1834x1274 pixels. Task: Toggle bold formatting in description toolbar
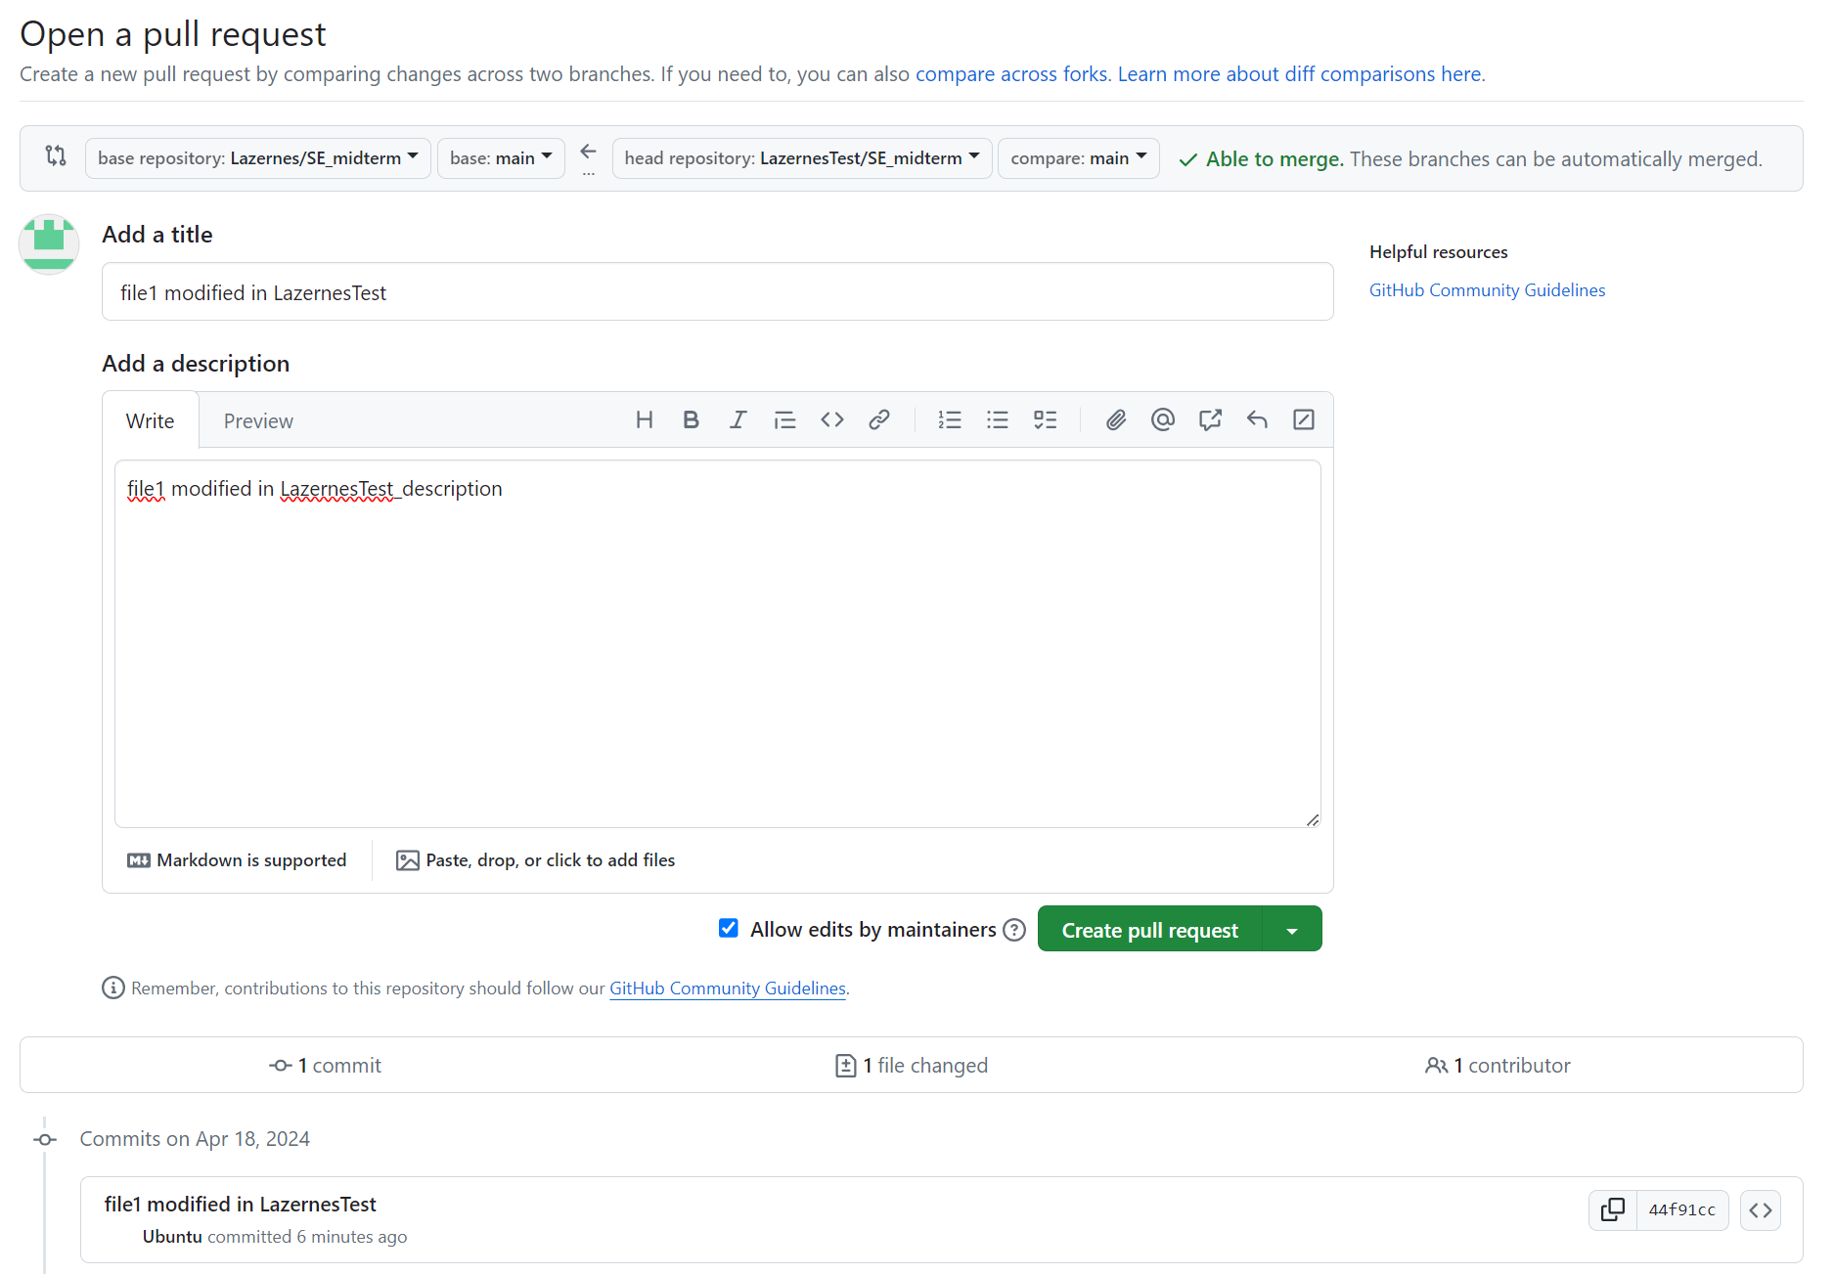[691, 420]
